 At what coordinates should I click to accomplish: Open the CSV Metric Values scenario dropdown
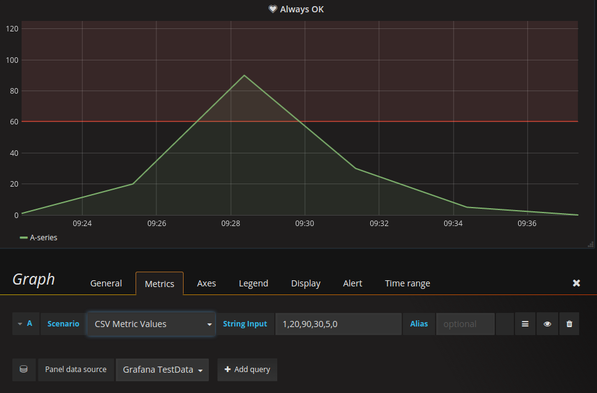(151, 324)
